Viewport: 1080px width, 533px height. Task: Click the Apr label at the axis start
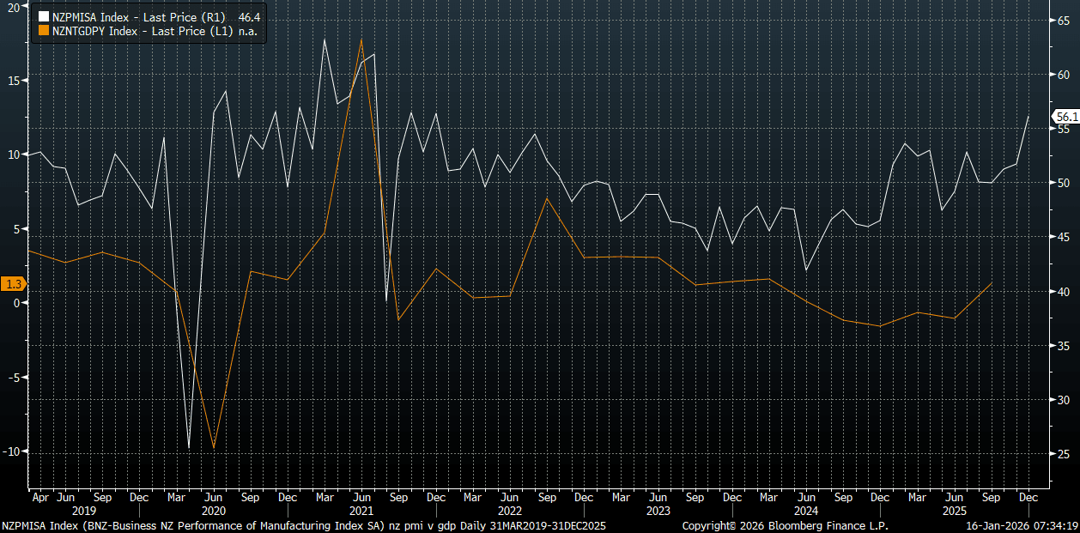pyautogui.click(x=39, y=497)
